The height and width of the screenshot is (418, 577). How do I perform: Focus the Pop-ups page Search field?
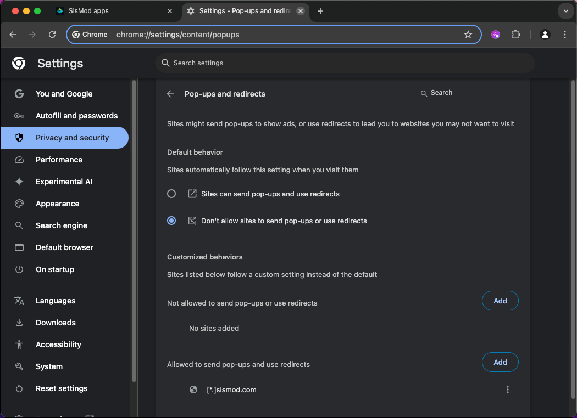click(474, 93)
